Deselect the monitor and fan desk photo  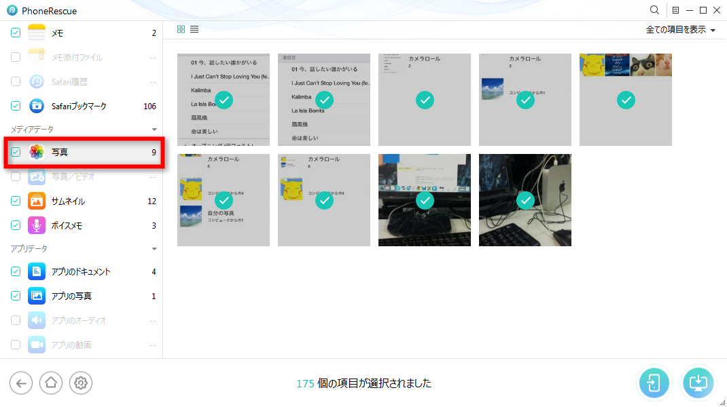coord(424,200)
